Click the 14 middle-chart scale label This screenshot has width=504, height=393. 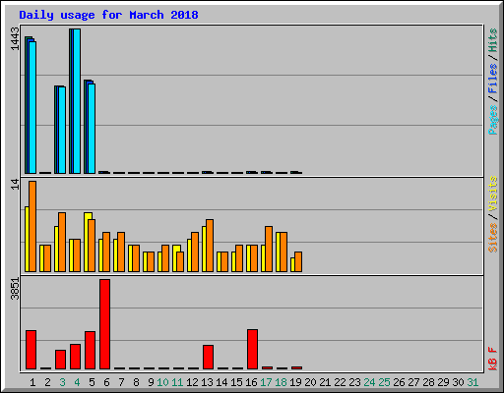(15, 185)
